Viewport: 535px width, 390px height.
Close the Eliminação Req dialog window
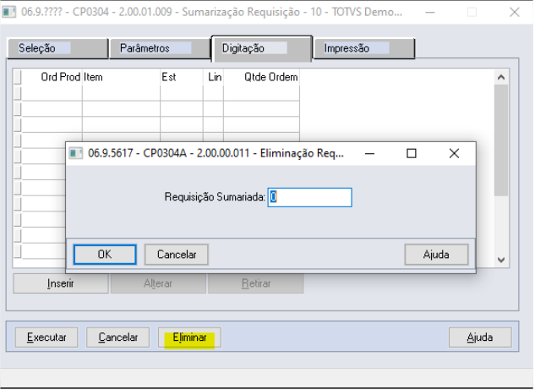tap(454, 153)
